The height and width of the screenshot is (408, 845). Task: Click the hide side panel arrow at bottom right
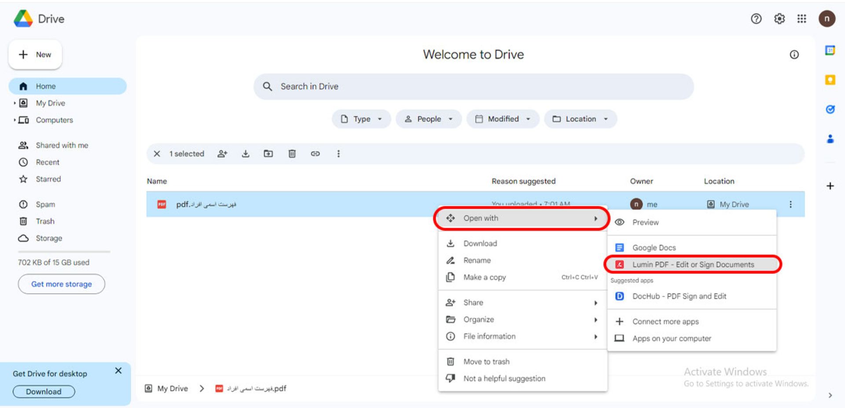[830, 395]
